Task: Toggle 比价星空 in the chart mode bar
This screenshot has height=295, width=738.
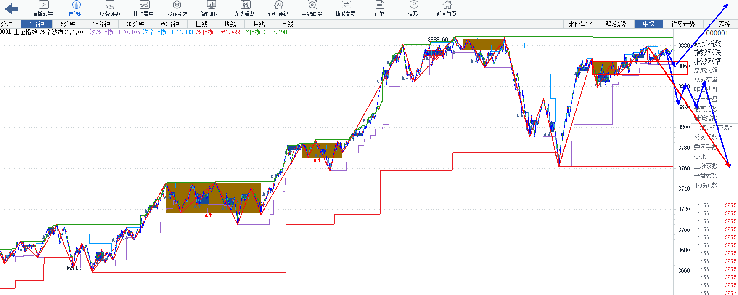Action: (x=580, y=24)
